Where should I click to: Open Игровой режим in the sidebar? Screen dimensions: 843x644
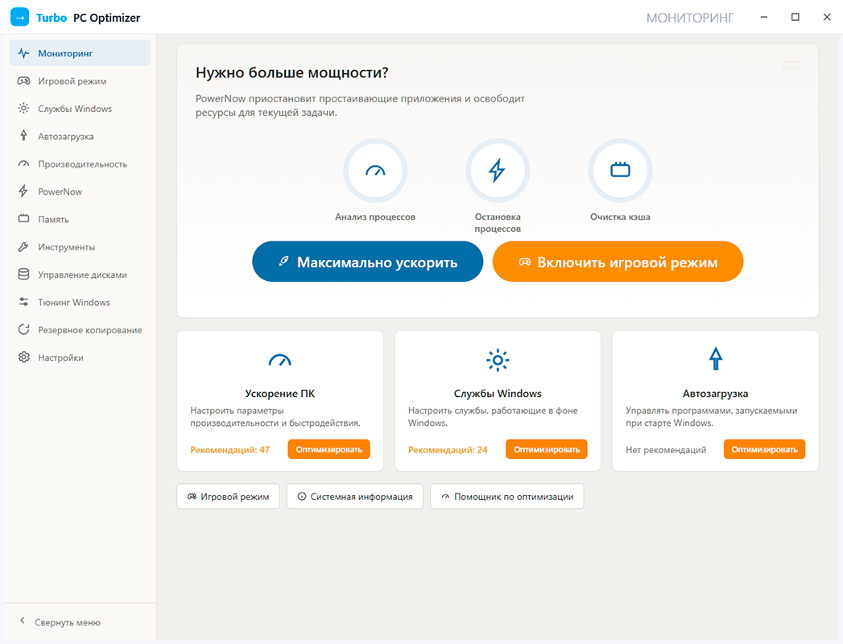pyautogui.click(x=80, y=81)
